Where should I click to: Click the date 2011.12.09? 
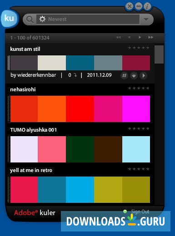coord(99,75)
